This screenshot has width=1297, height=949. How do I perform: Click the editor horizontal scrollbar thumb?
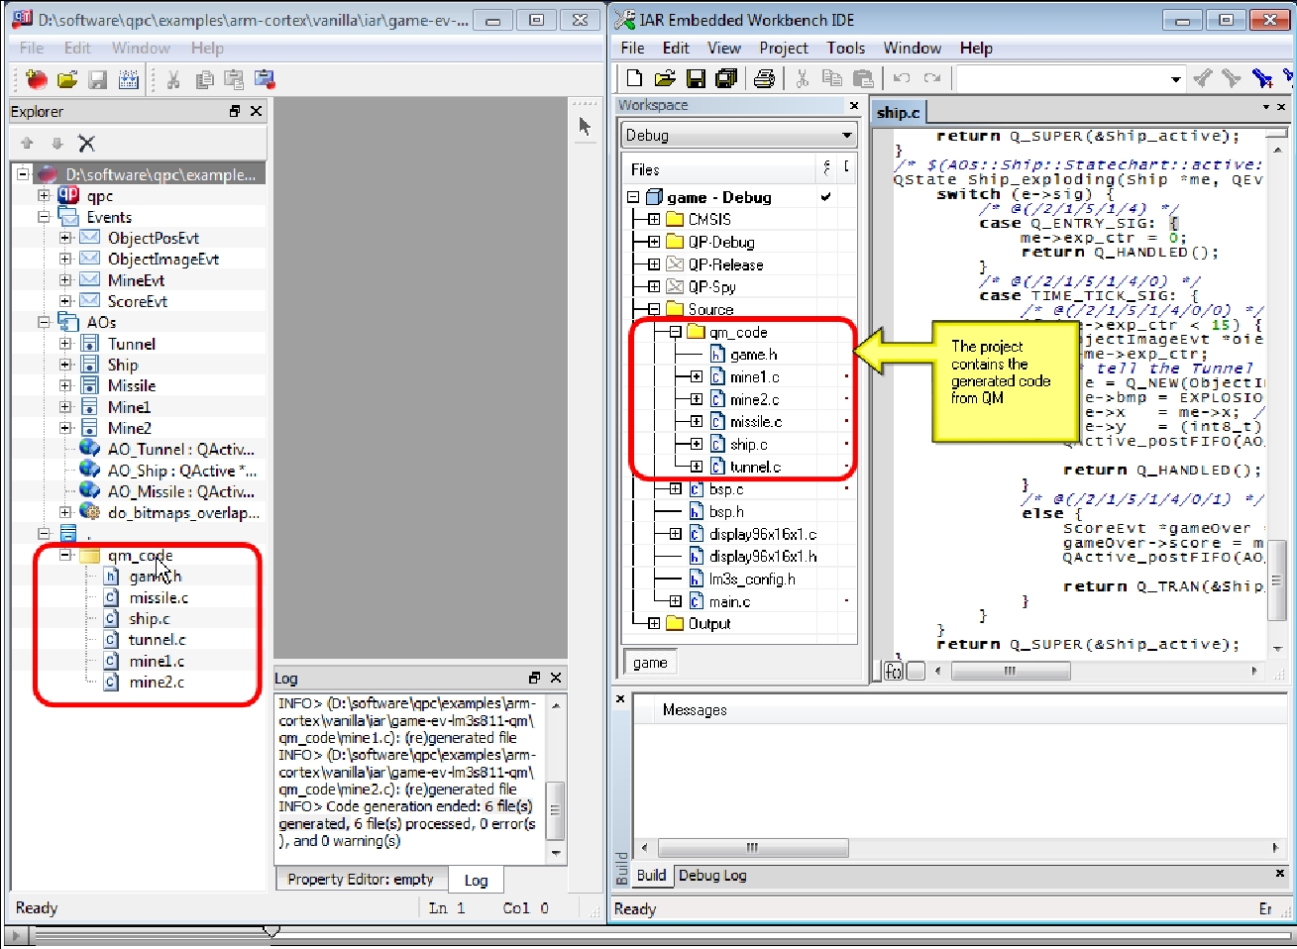1010,671
